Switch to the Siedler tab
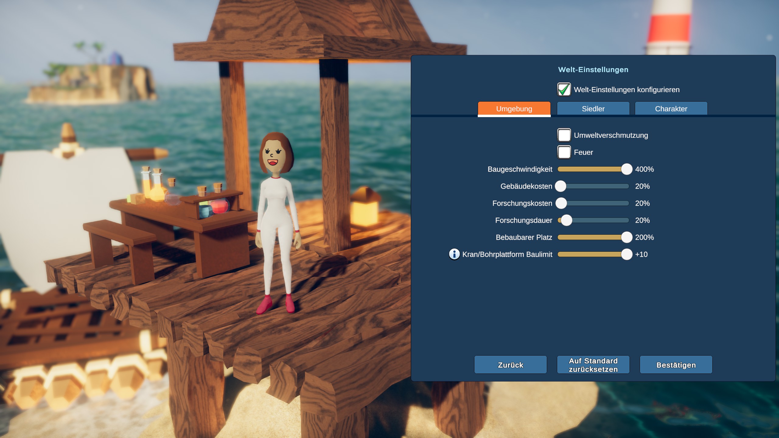Screen dimensions: 779x438 593,109
